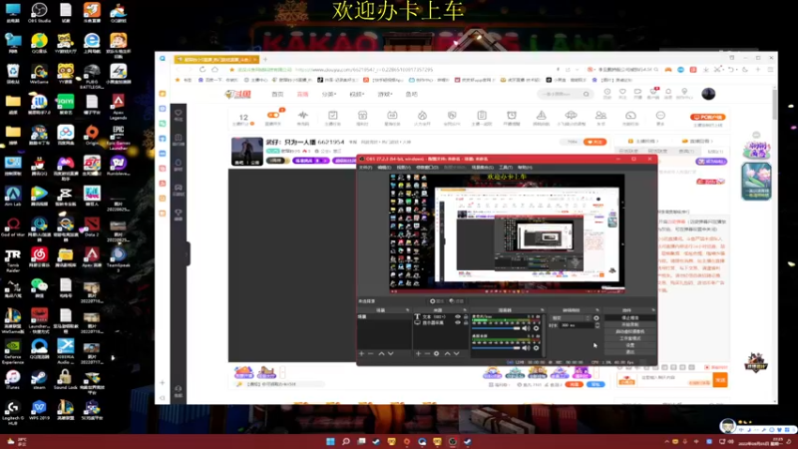The height and width of the screenshot is (449, 798).
Task: Toggle visibility of the display capture source
Action: point(458,322)
